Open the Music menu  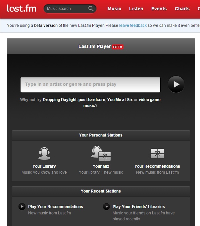[x=114, y=9]
